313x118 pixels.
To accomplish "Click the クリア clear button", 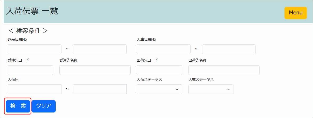I will click(44, 106).
